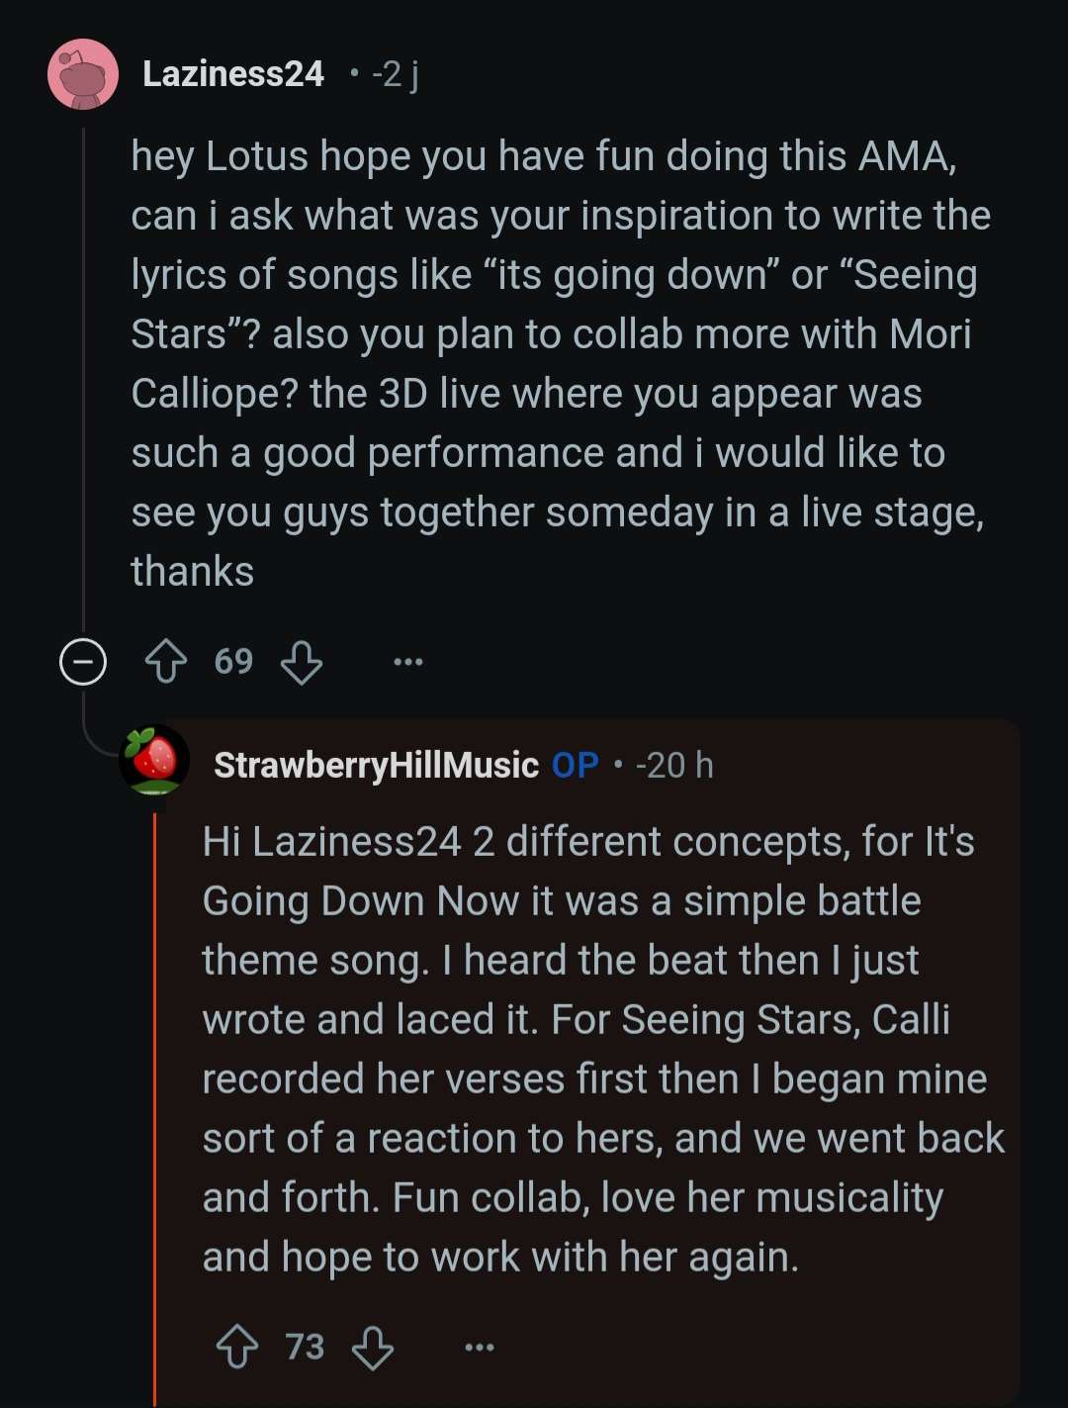Click the orange line beside OP reply
The height and width of the screenshot is (1408, 1068).
coord(155,1088)
